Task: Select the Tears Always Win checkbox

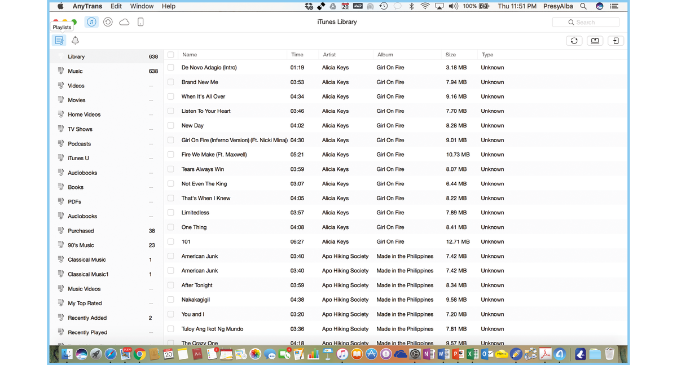Action: click(171, 169)
